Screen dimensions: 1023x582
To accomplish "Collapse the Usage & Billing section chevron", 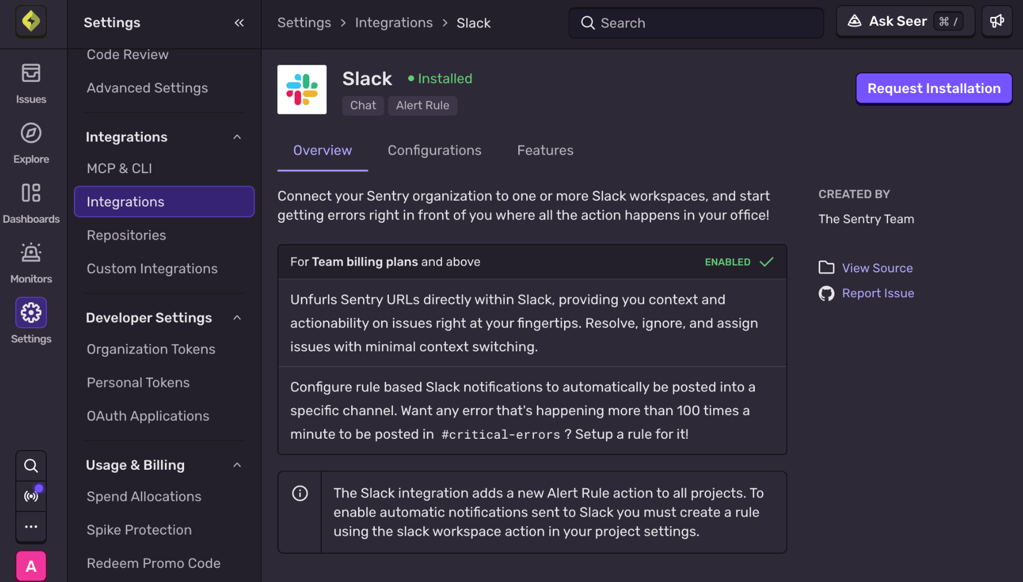I will point(237,465).
